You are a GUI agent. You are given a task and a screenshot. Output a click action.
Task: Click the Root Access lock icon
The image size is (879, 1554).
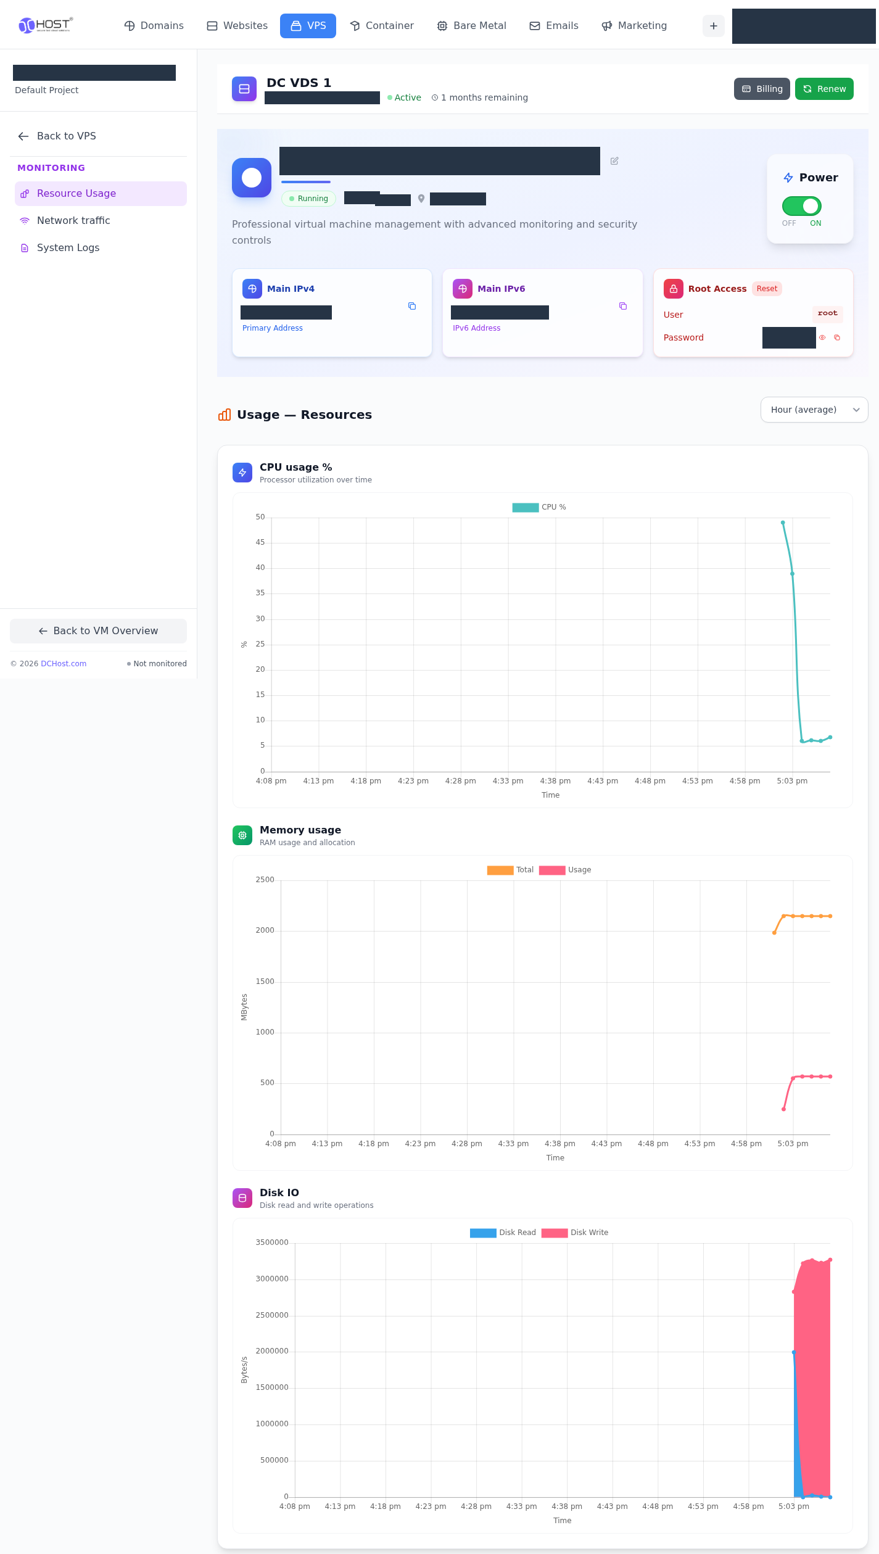click(x=674, y=289)
